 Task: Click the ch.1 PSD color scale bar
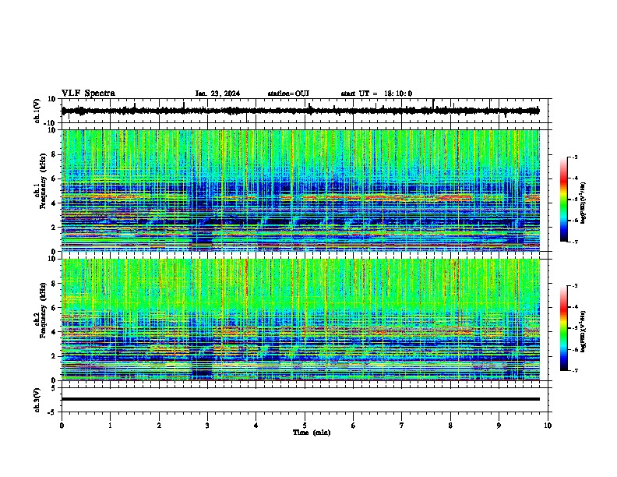(x=563, y=200)
